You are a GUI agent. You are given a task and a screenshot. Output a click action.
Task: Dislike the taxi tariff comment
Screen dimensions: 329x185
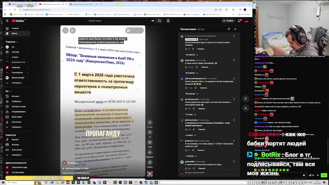point(197,67)
